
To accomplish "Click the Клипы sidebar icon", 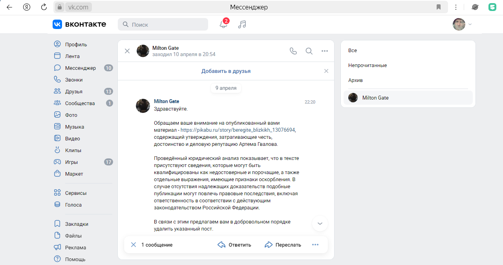I will [x=57, y=150].
